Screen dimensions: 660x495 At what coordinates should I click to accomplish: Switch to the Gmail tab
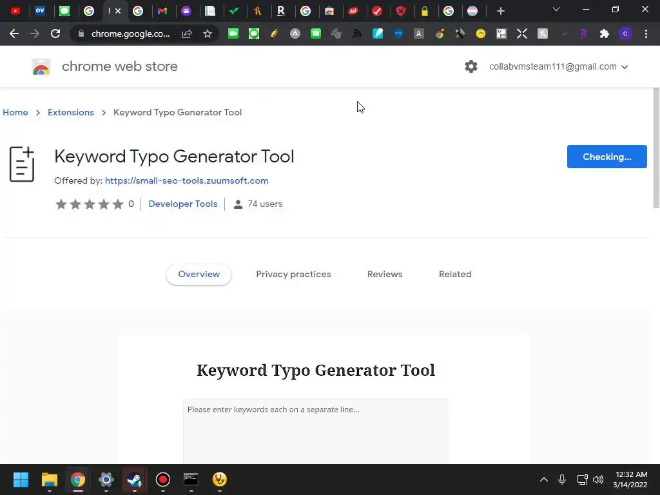(162, 11)
